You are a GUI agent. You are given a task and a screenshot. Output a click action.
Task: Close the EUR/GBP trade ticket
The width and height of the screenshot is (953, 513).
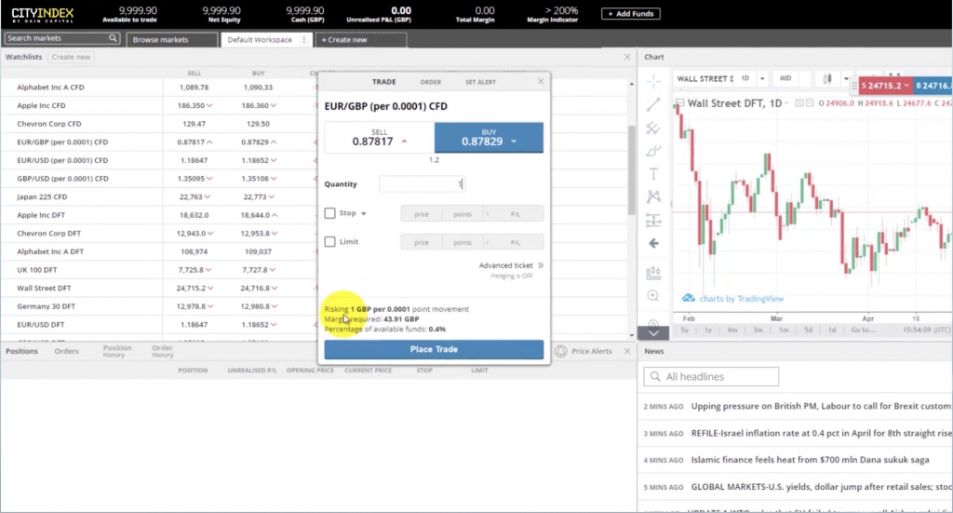coord(541,81)
